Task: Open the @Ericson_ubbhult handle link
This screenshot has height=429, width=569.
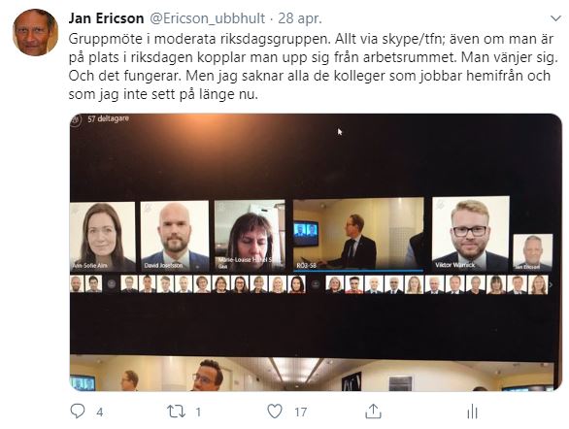Action: tap(207, 18)
